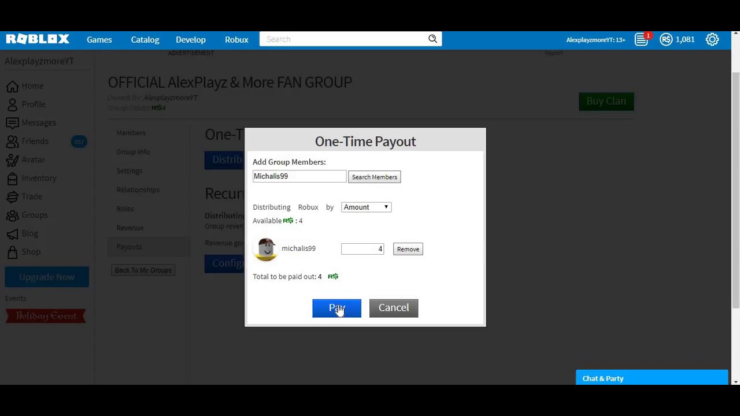Open Revenue in group admin menu

pos(130,228)
